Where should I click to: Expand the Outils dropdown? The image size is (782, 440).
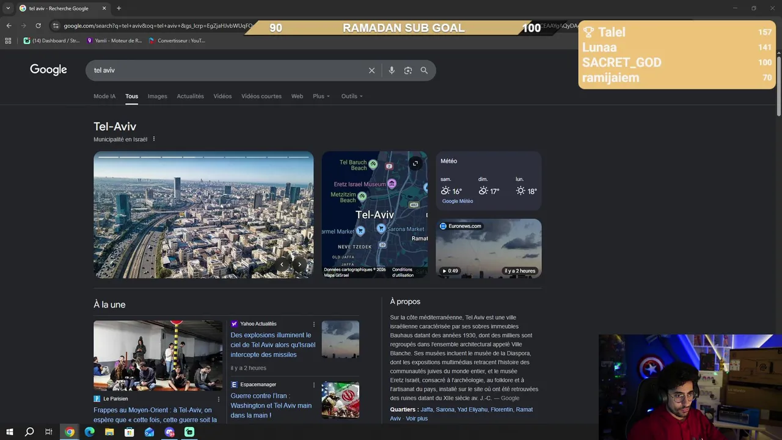click(352, 96)
